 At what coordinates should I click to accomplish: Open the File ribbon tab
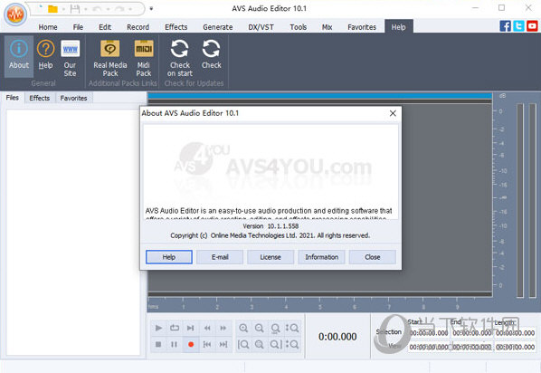[78, 27]
